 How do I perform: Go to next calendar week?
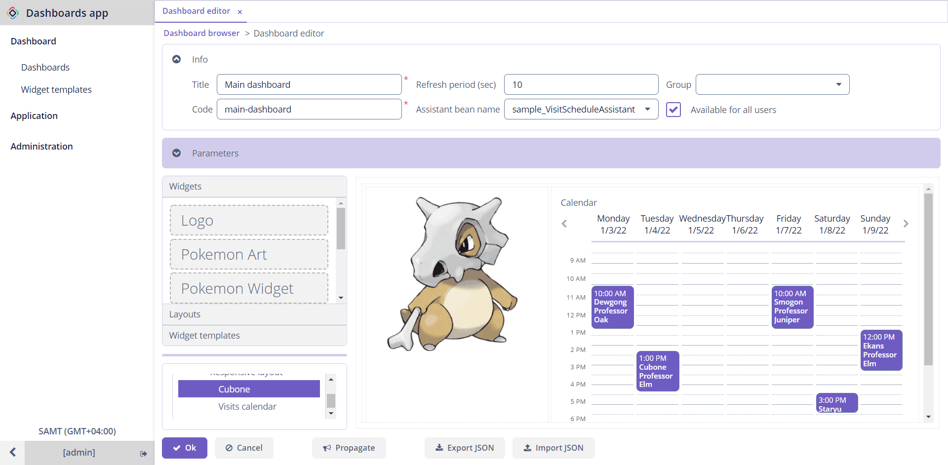(x=906, y=224)
